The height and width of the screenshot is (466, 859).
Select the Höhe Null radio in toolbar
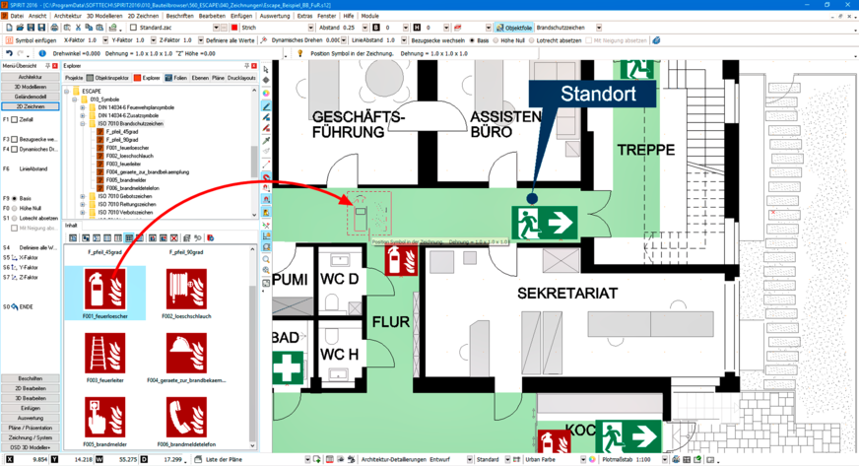(496, 40)
